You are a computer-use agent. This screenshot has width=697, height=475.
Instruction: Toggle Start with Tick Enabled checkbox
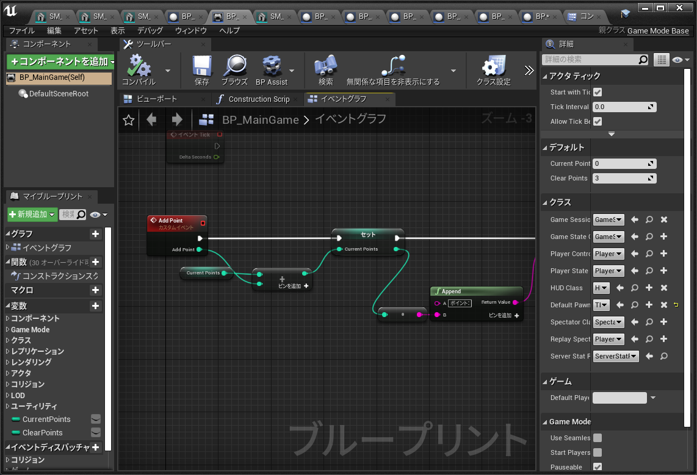[x=598, y=92]
